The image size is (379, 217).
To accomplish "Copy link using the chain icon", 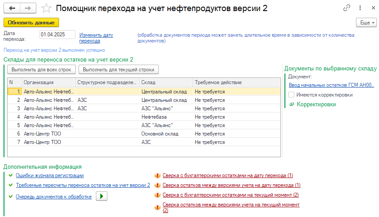I will pos(347,8).
